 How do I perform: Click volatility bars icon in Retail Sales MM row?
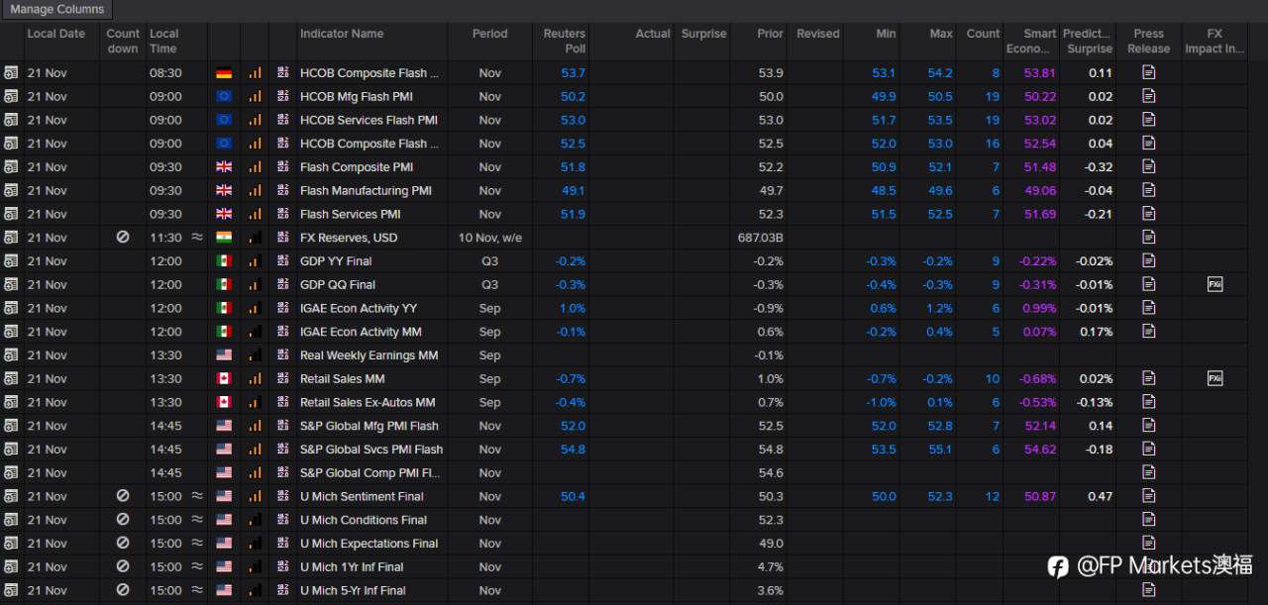click(256, 378)
